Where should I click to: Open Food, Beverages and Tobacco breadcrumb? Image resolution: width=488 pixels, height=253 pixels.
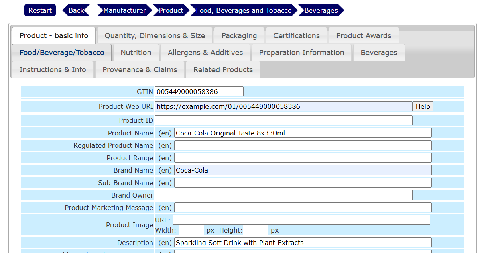(244, 10)
